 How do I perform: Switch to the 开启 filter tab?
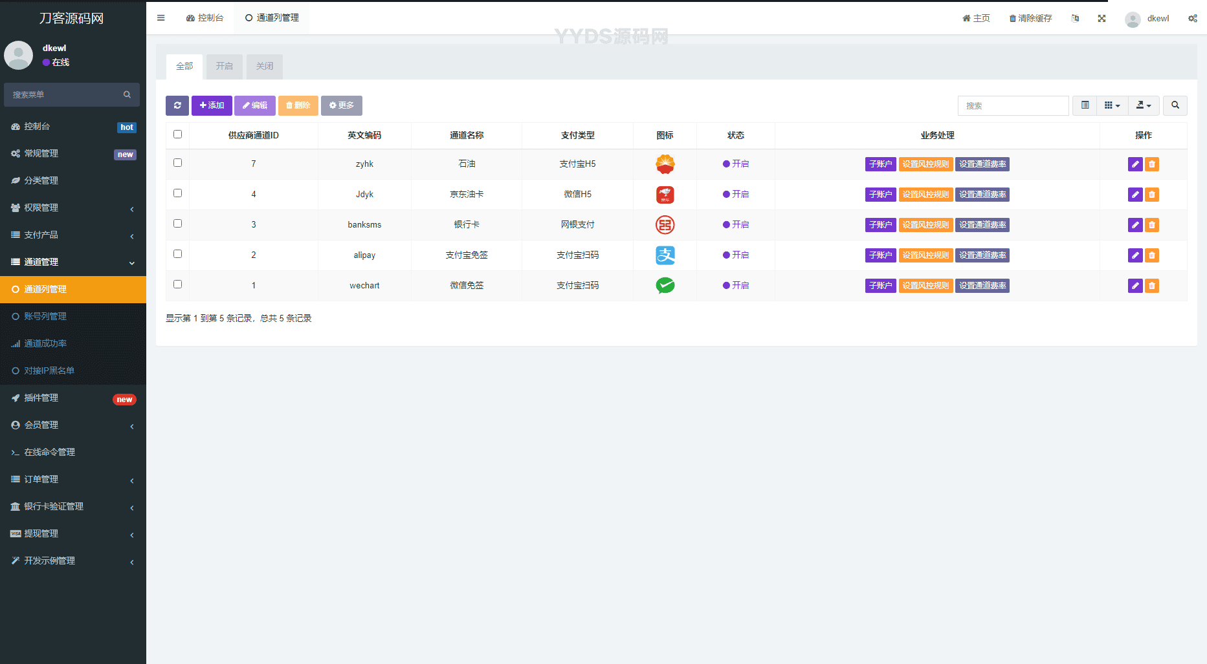point(225,67)
